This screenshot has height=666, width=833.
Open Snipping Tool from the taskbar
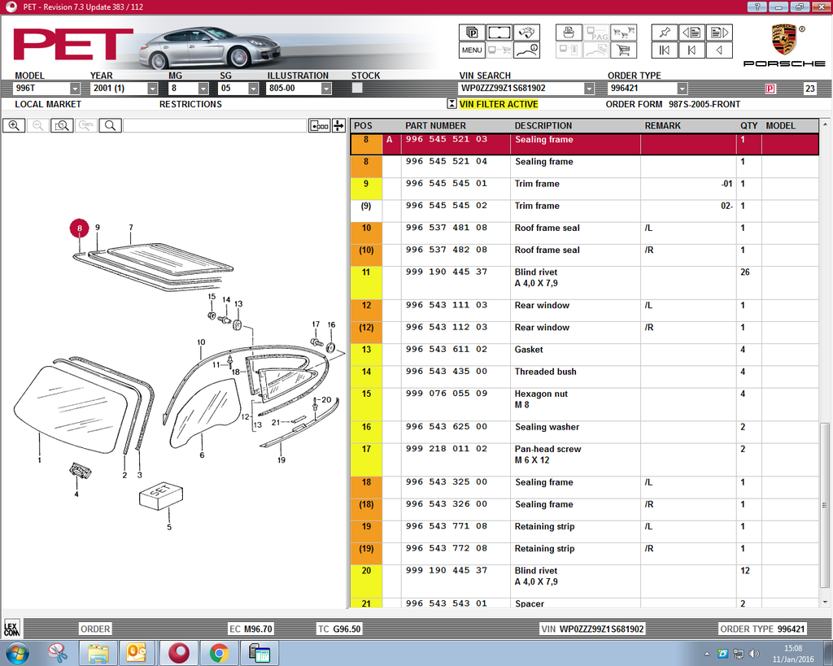pyautogui.click(x=59, y=653)
